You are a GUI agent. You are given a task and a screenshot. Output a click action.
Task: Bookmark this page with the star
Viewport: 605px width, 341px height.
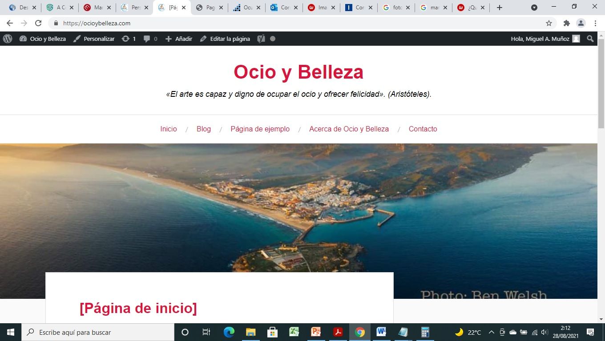pos(549,23)
